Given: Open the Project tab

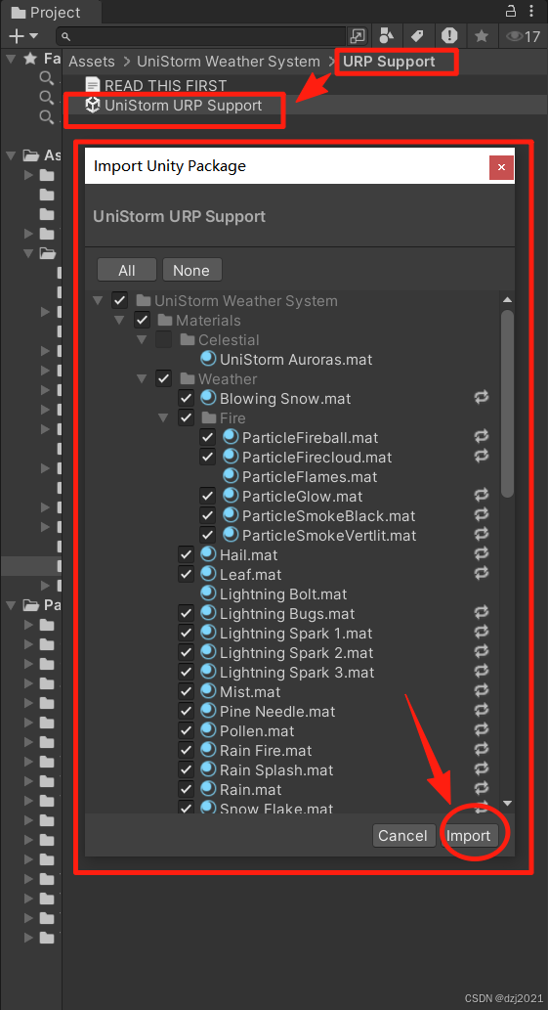Looking at the screenshot, I should 46,13.
